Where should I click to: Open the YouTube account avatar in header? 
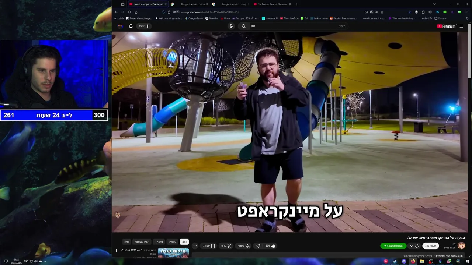tap(120, 26)
